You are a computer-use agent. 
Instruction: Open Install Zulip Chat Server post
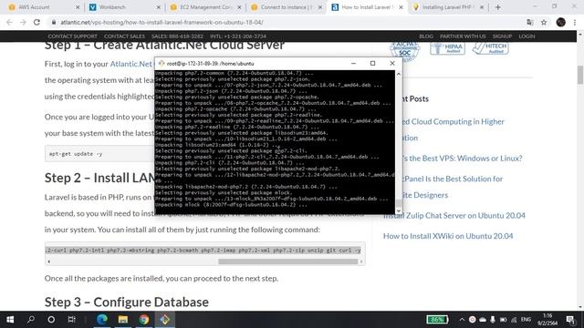454,215
